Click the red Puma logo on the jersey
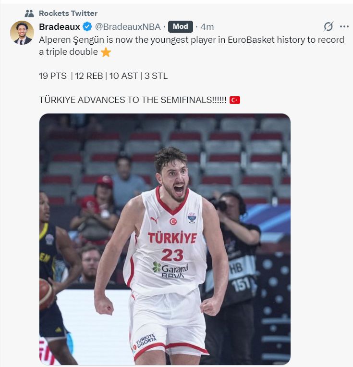Image resolution: width=353 pixels, height=367 pixels. click(x=154, y=220)
